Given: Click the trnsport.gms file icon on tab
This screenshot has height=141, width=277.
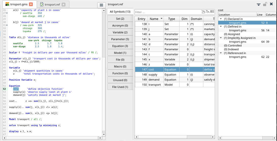Looking at the screenshot, I should (7, 5).
